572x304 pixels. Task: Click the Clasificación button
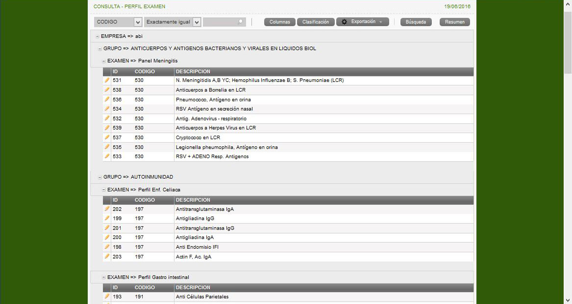316,22
